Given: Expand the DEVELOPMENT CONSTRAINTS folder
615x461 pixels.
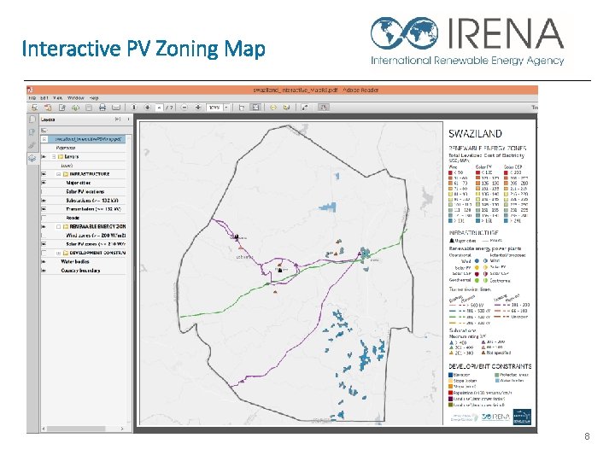Looking at the screenshot, I should click(x=58, y=253).
